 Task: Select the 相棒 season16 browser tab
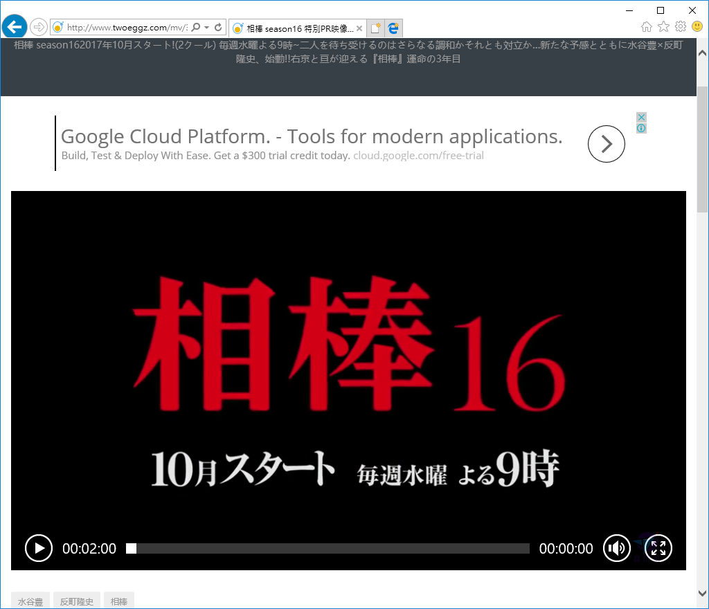[297, 28]
